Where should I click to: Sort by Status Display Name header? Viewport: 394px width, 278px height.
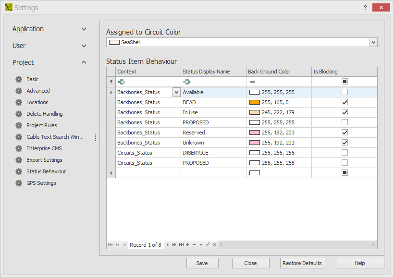tap(213, 72)
